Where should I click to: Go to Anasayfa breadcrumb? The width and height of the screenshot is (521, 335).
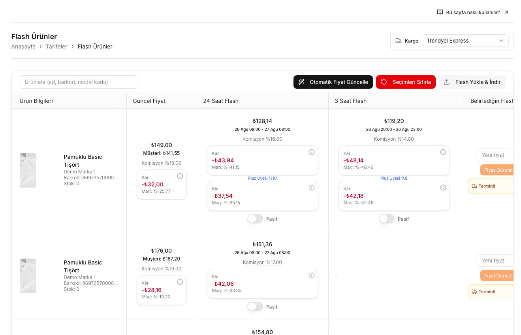(x=23, y=47)
